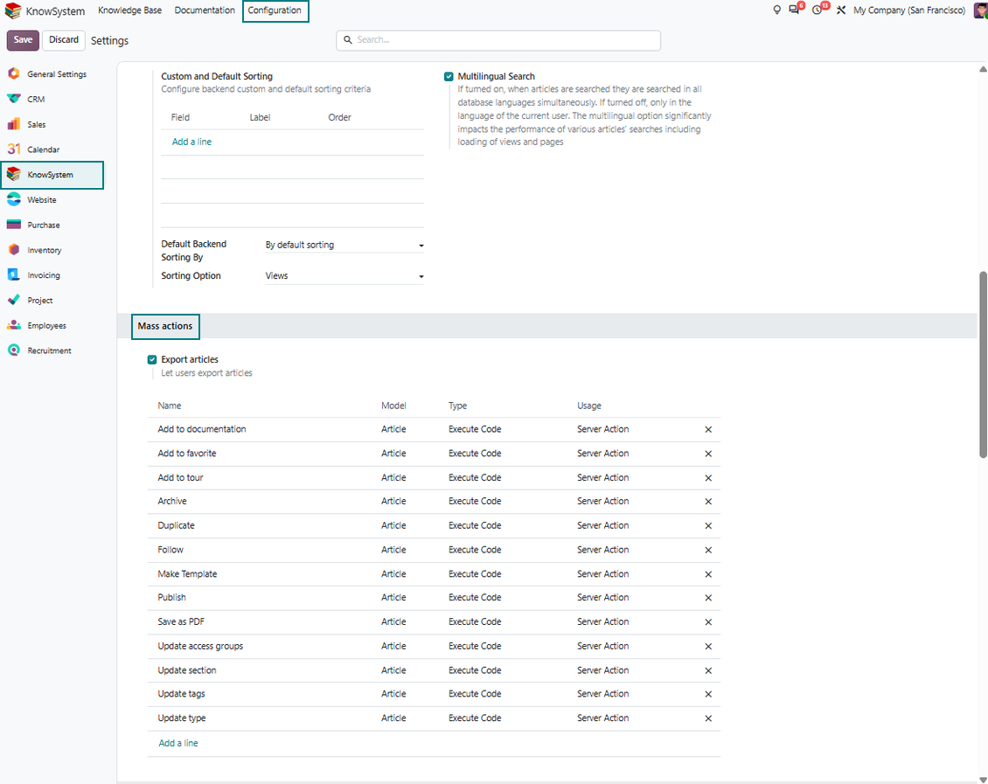This screenshot has height=784, width=988.
Task: Open the Documentation menu
Action: click(205, 10)
